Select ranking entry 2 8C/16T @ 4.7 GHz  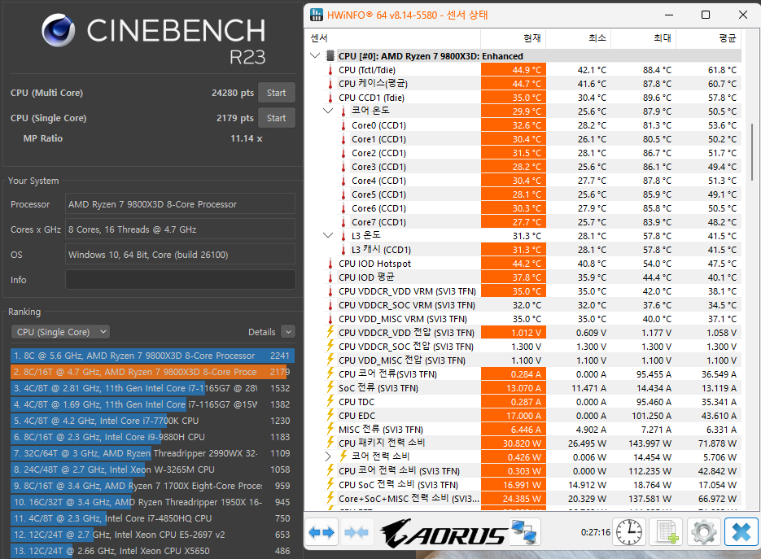tap(152, 372)
